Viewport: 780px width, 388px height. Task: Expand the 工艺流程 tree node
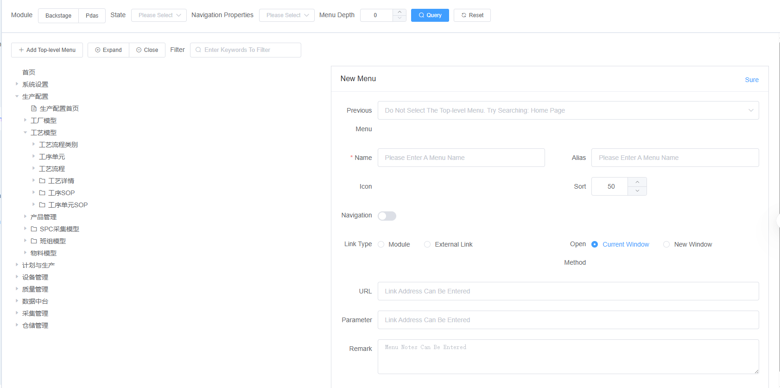(34, 168)
